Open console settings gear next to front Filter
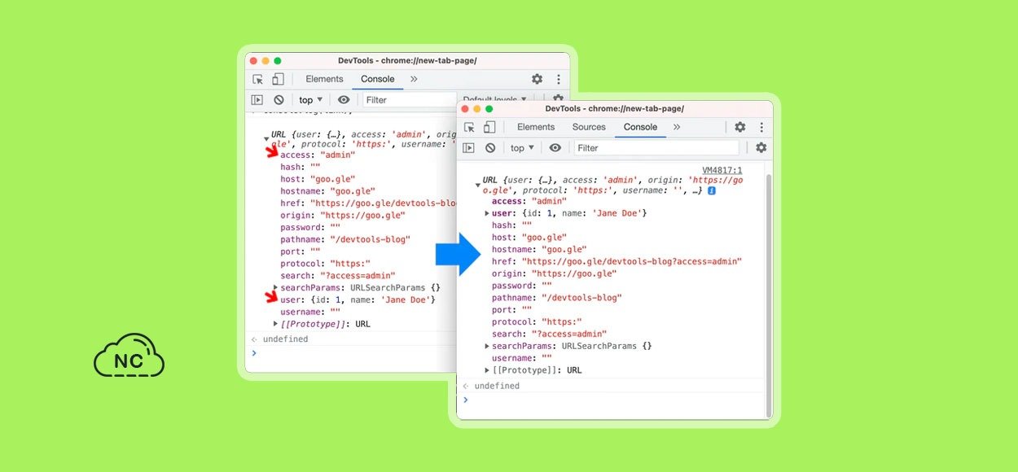This screenshot has width=1018, height=472. coord(761,147)
